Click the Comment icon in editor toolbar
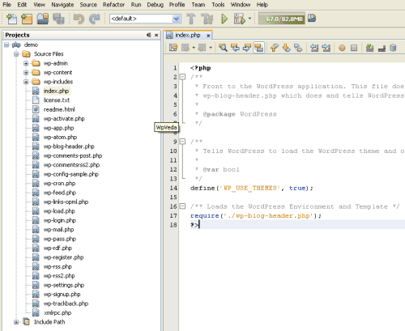The height and width of the screenshot is (331, 405). click(x=369, y=48)
